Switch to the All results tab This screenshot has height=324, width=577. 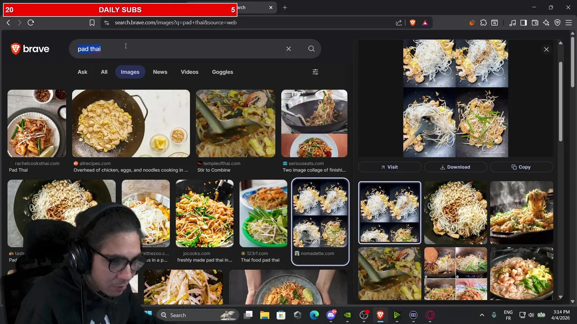click(104, 72)
